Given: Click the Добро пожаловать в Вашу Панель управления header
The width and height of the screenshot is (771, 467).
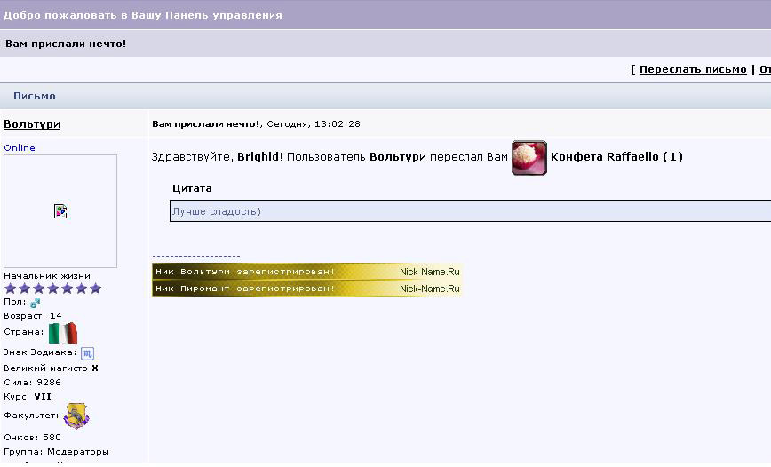Looking at the screenshot, I should tap(143, 15).
